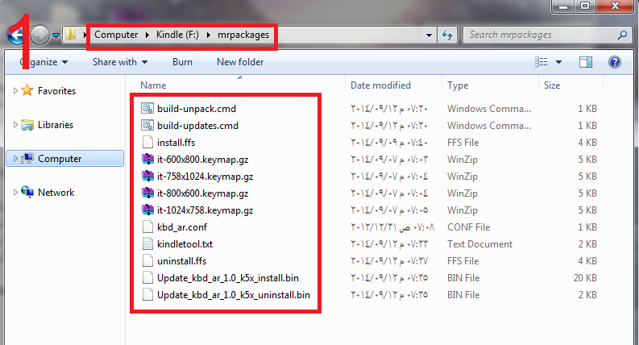This screenshot has width=639, height=345.
Task: Go to Computer in address breadcrumb
Action: point(116,35)
